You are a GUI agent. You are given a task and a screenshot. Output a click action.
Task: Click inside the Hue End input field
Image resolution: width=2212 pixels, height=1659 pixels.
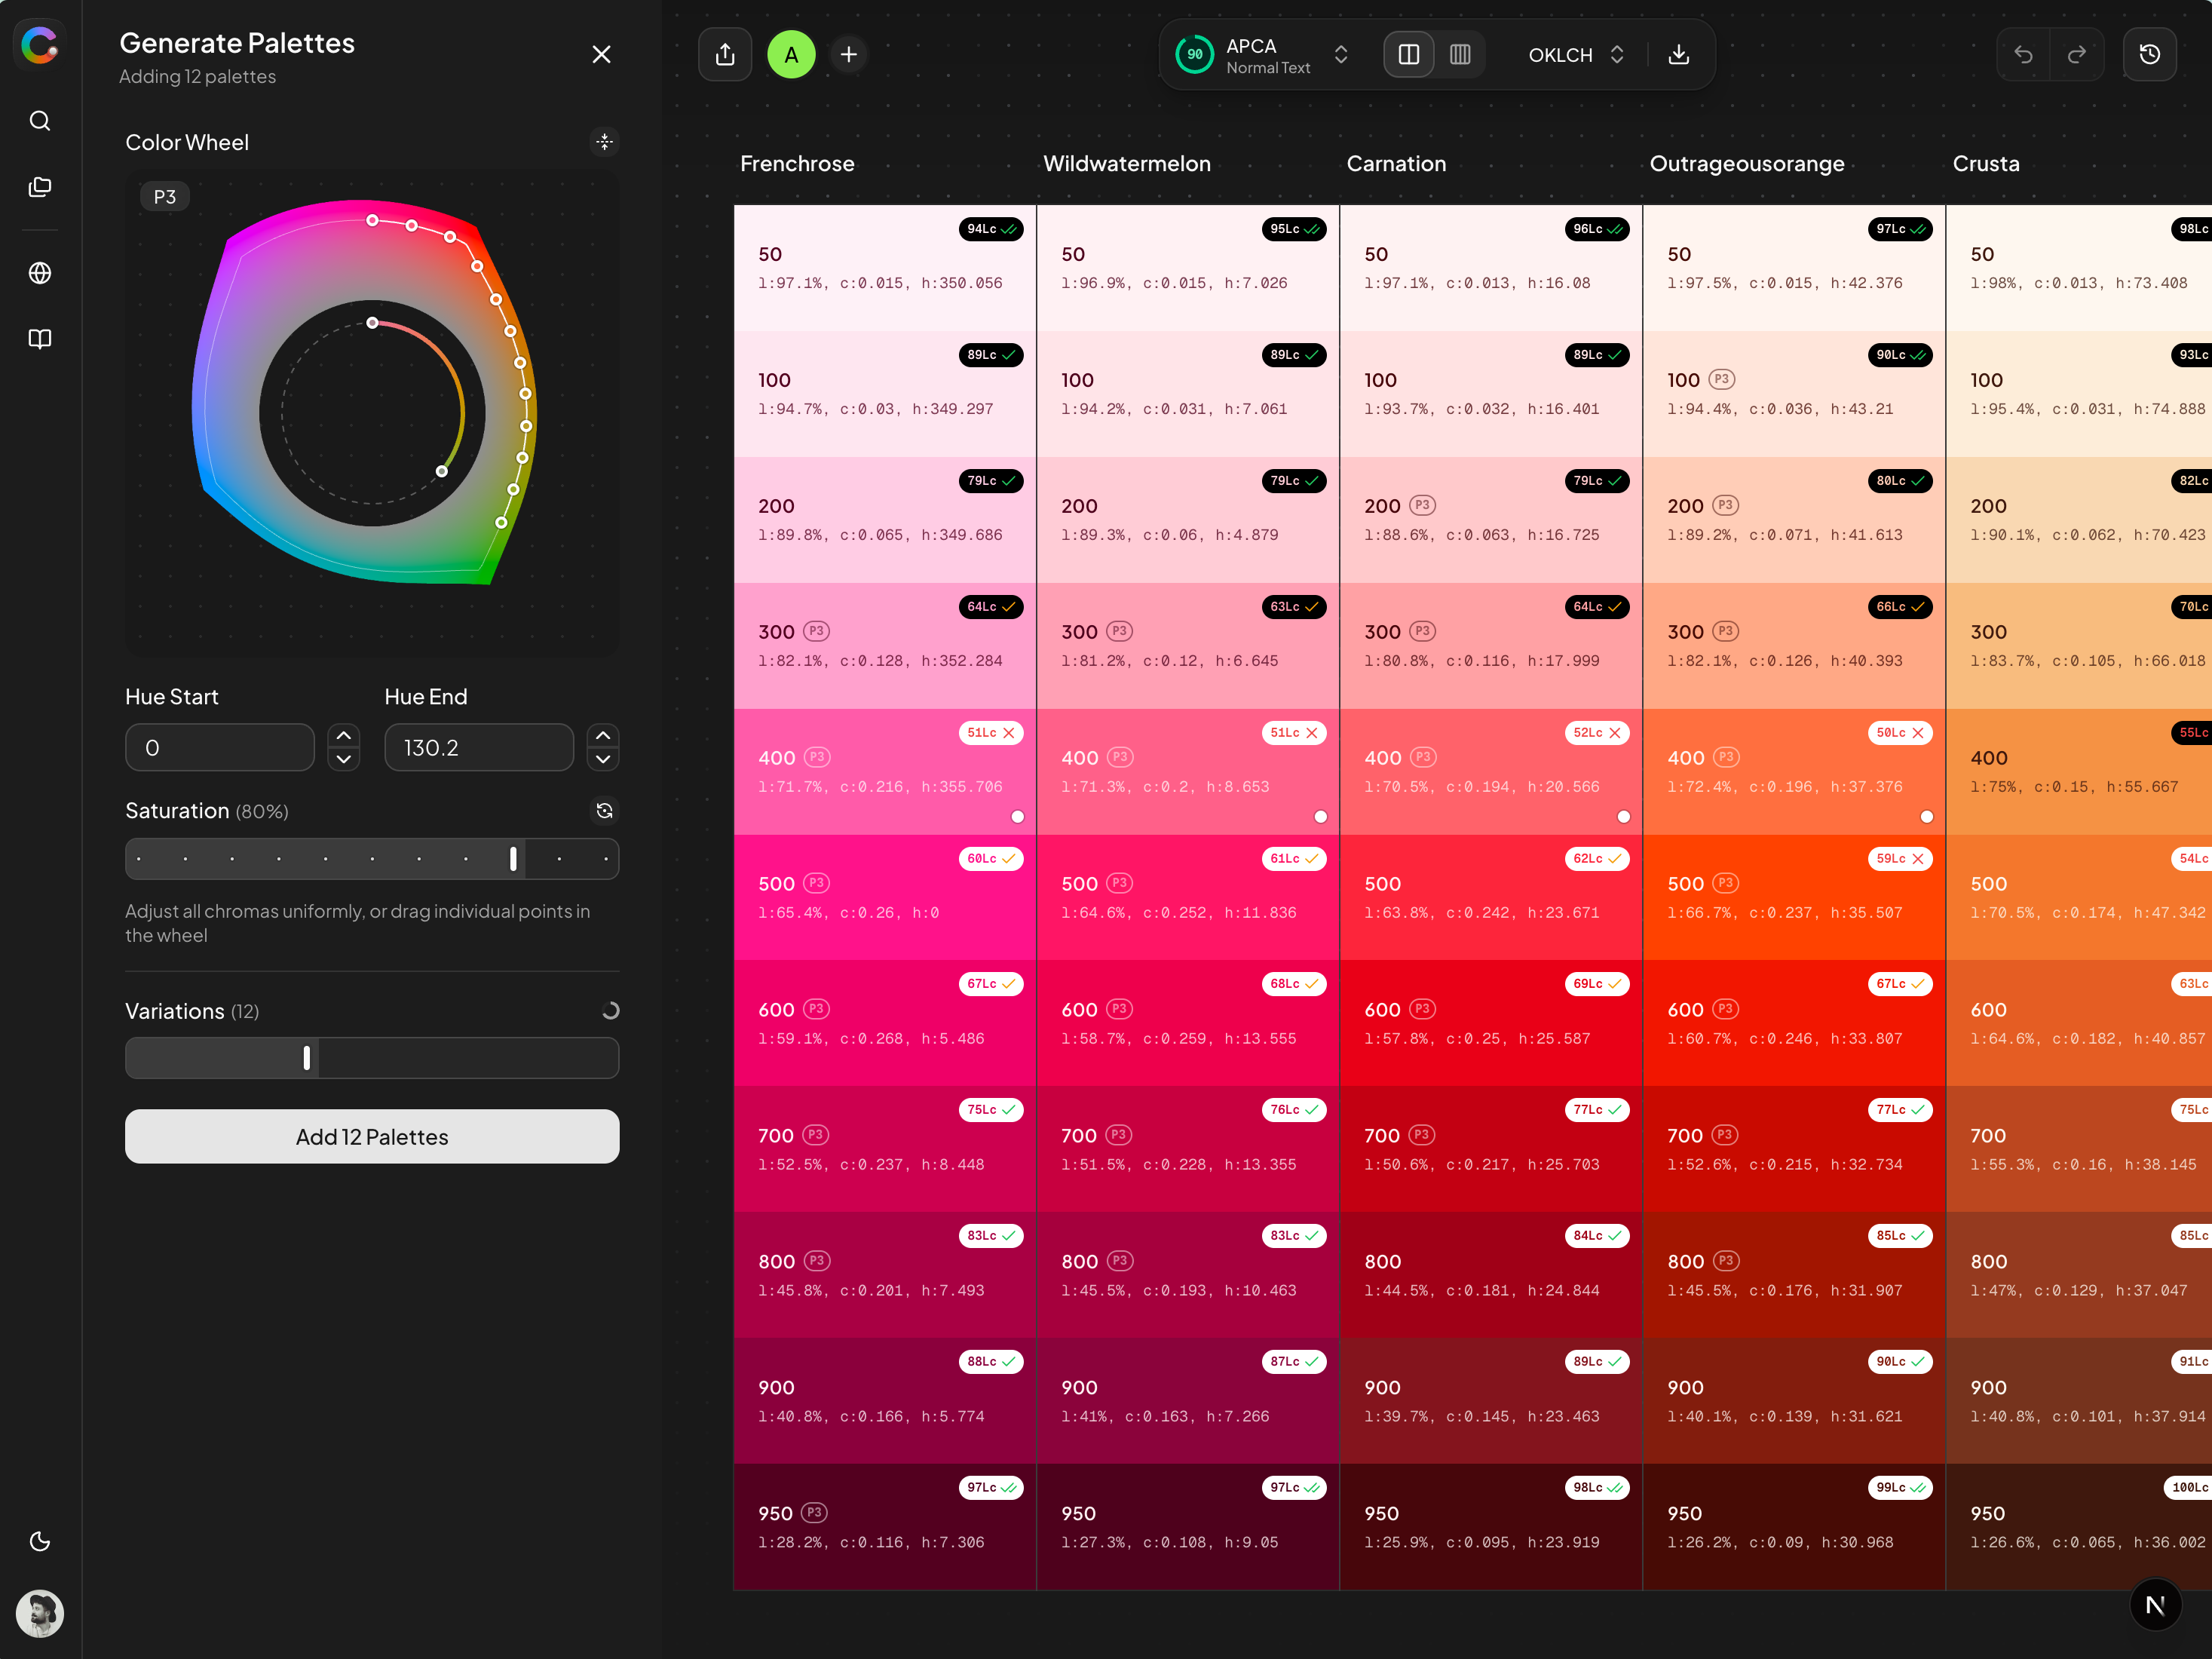coord(478,747)
